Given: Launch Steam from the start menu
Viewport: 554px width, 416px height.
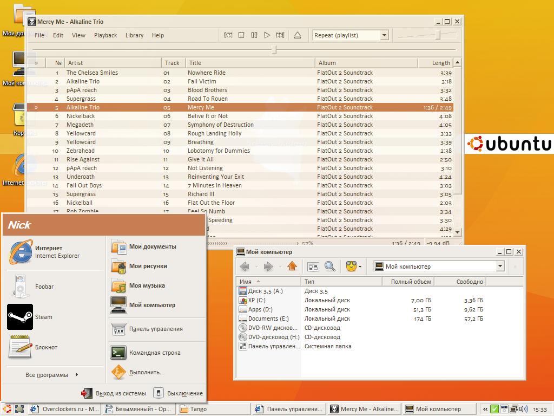Looking at the screenshot, I should 55,317.
